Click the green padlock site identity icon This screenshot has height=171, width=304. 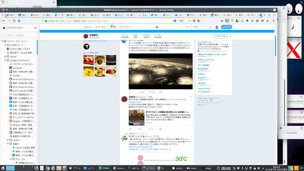46,21
